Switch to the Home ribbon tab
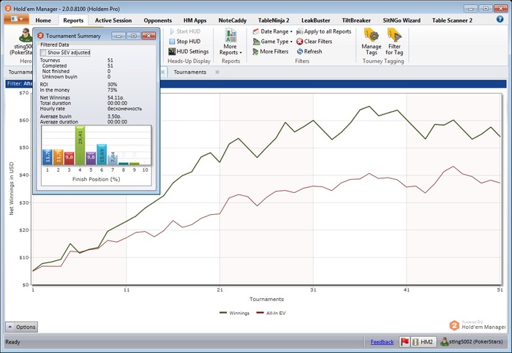Image resolution: width=512 pixels, height=353 pixels. pyautogui.click(x=43, y=20)
